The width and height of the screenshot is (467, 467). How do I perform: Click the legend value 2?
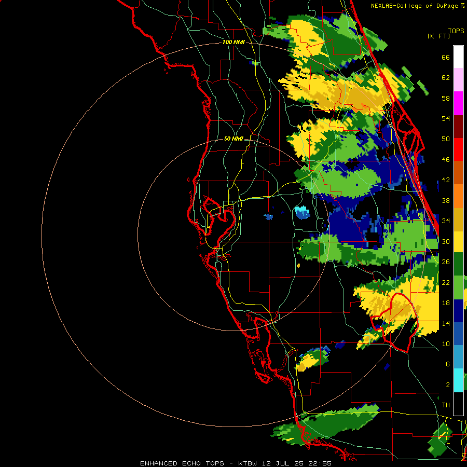pos(448,385)
